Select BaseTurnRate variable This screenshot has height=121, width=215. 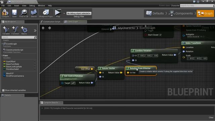(x=12, y=64)
